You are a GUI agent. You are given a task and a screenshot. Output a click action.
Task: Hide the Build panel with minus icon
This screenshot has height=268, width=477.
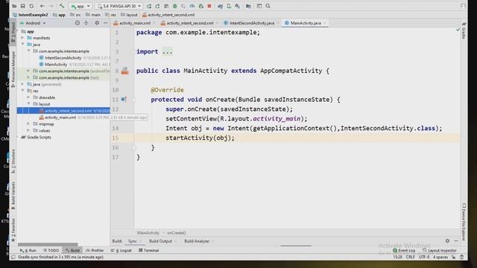456,240
